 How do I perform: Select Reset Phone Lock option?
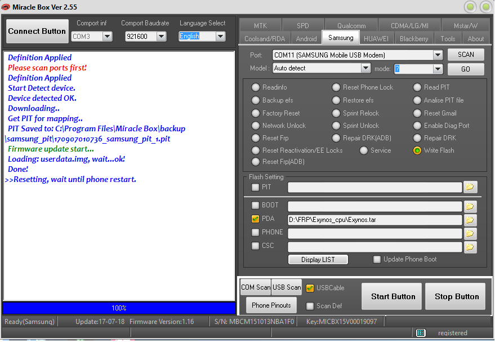point(336,87)
